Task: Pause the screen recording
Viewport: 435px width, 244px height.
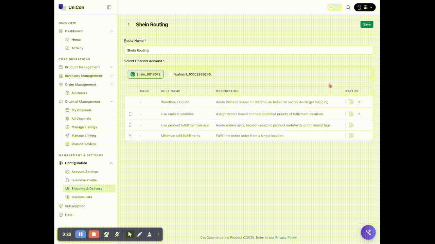Action: point(81,234)
